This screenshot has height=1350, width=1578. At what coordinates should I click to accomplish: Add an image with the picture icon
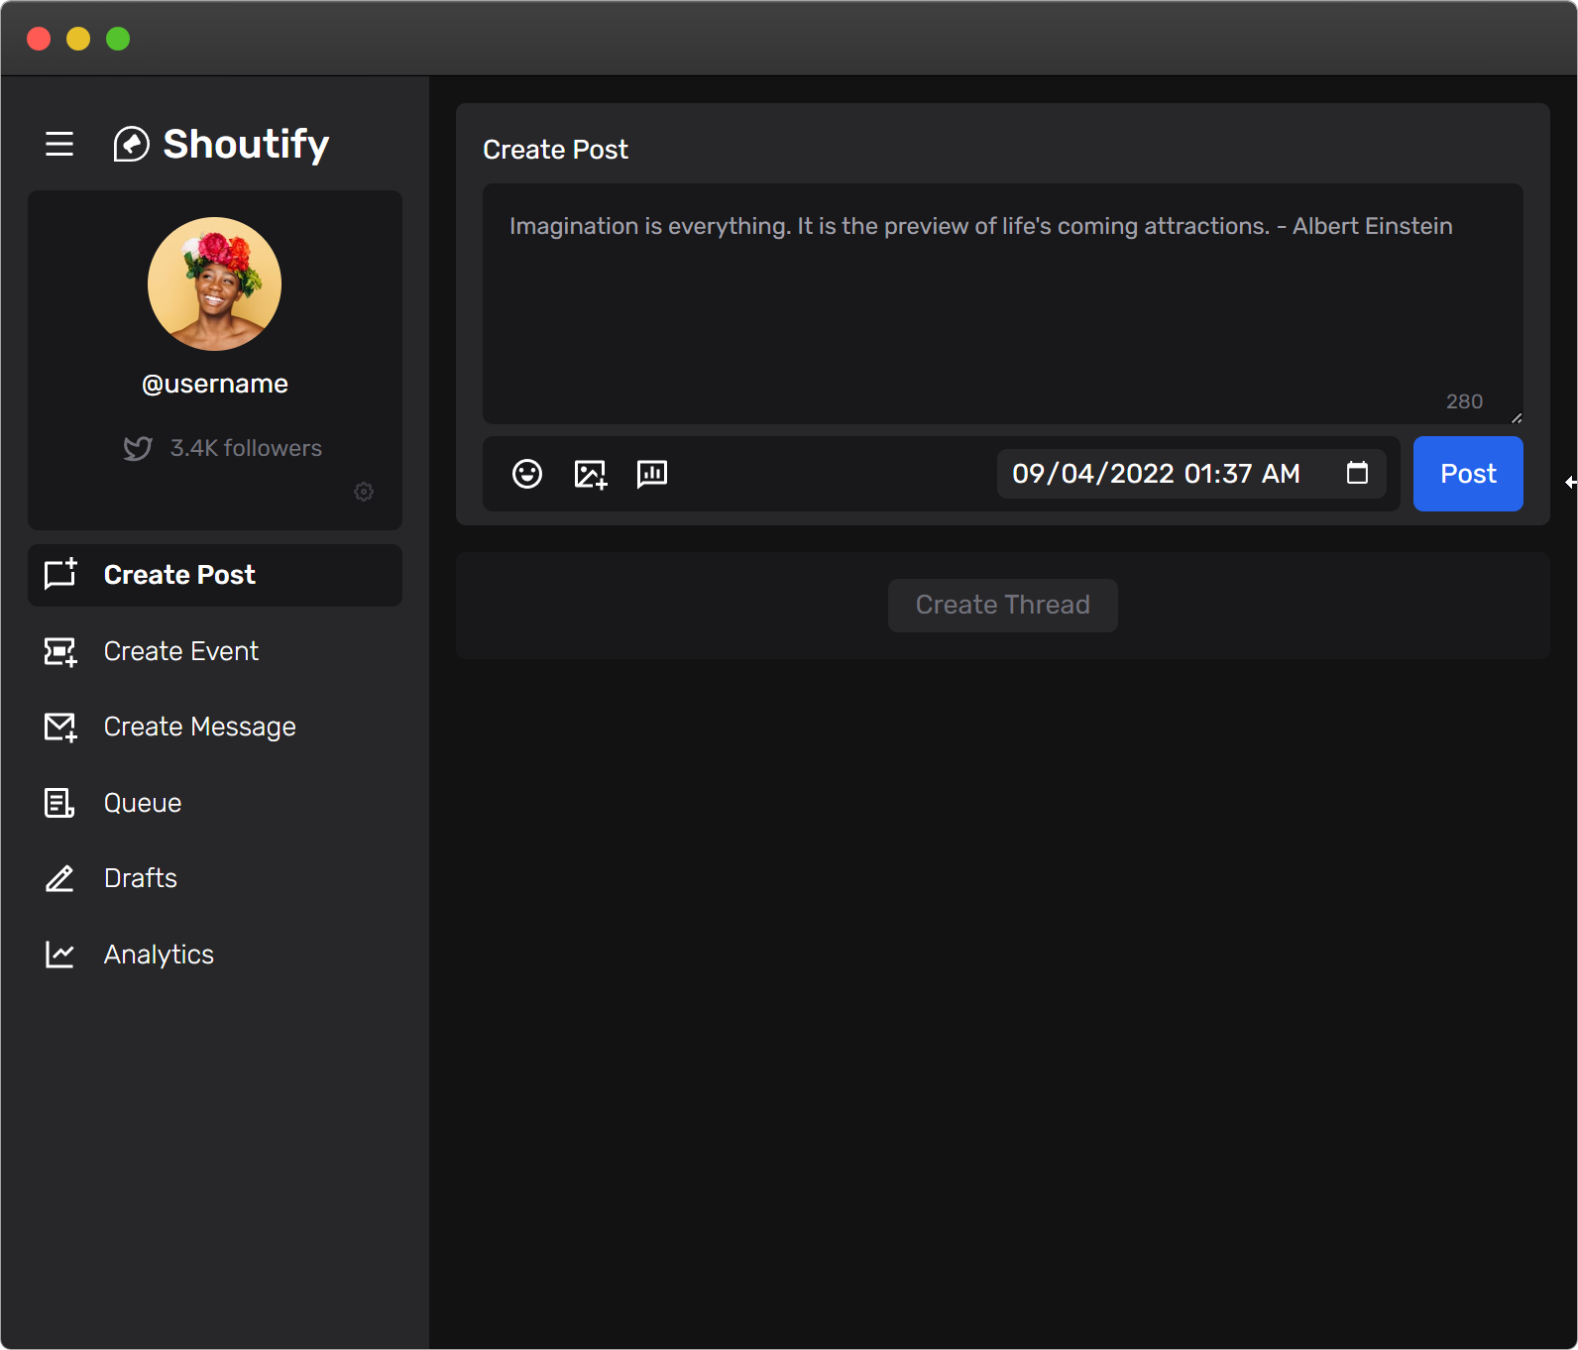point(591,474)
